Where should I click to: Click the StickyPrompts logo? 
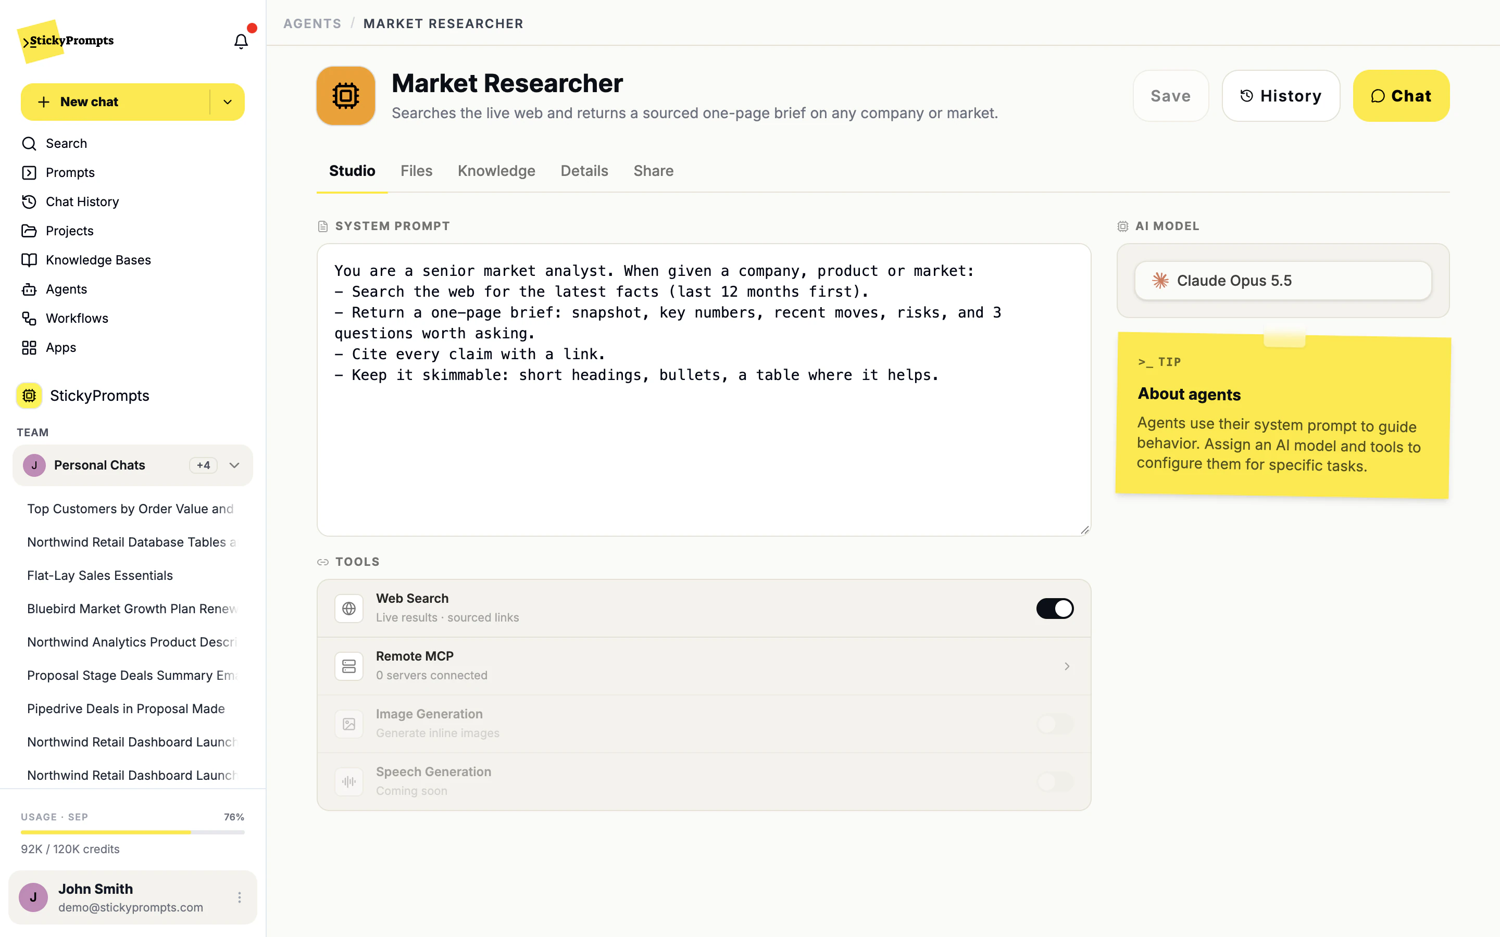(66, 41)
